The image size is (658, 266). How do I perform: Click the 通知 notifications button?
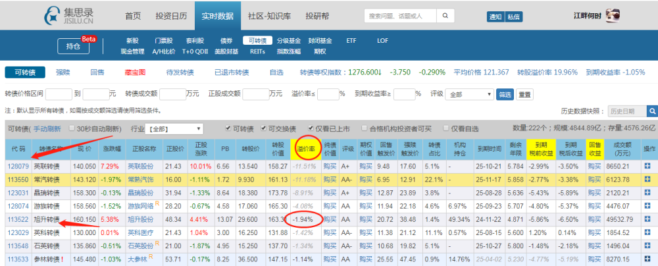[x=495, y=17]
